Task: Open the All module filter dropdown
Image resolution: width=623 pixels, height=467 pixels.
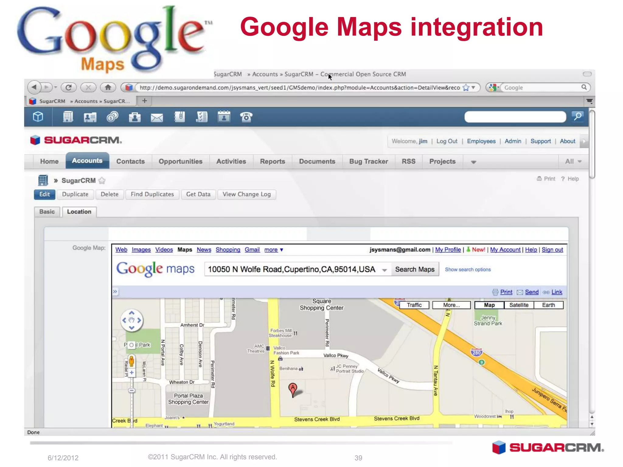Action: click(574, 161)
